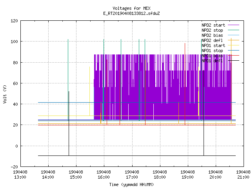251x188 pixels.
Task: Click the 15:00 x-axis time label
Action: point(76,177)
